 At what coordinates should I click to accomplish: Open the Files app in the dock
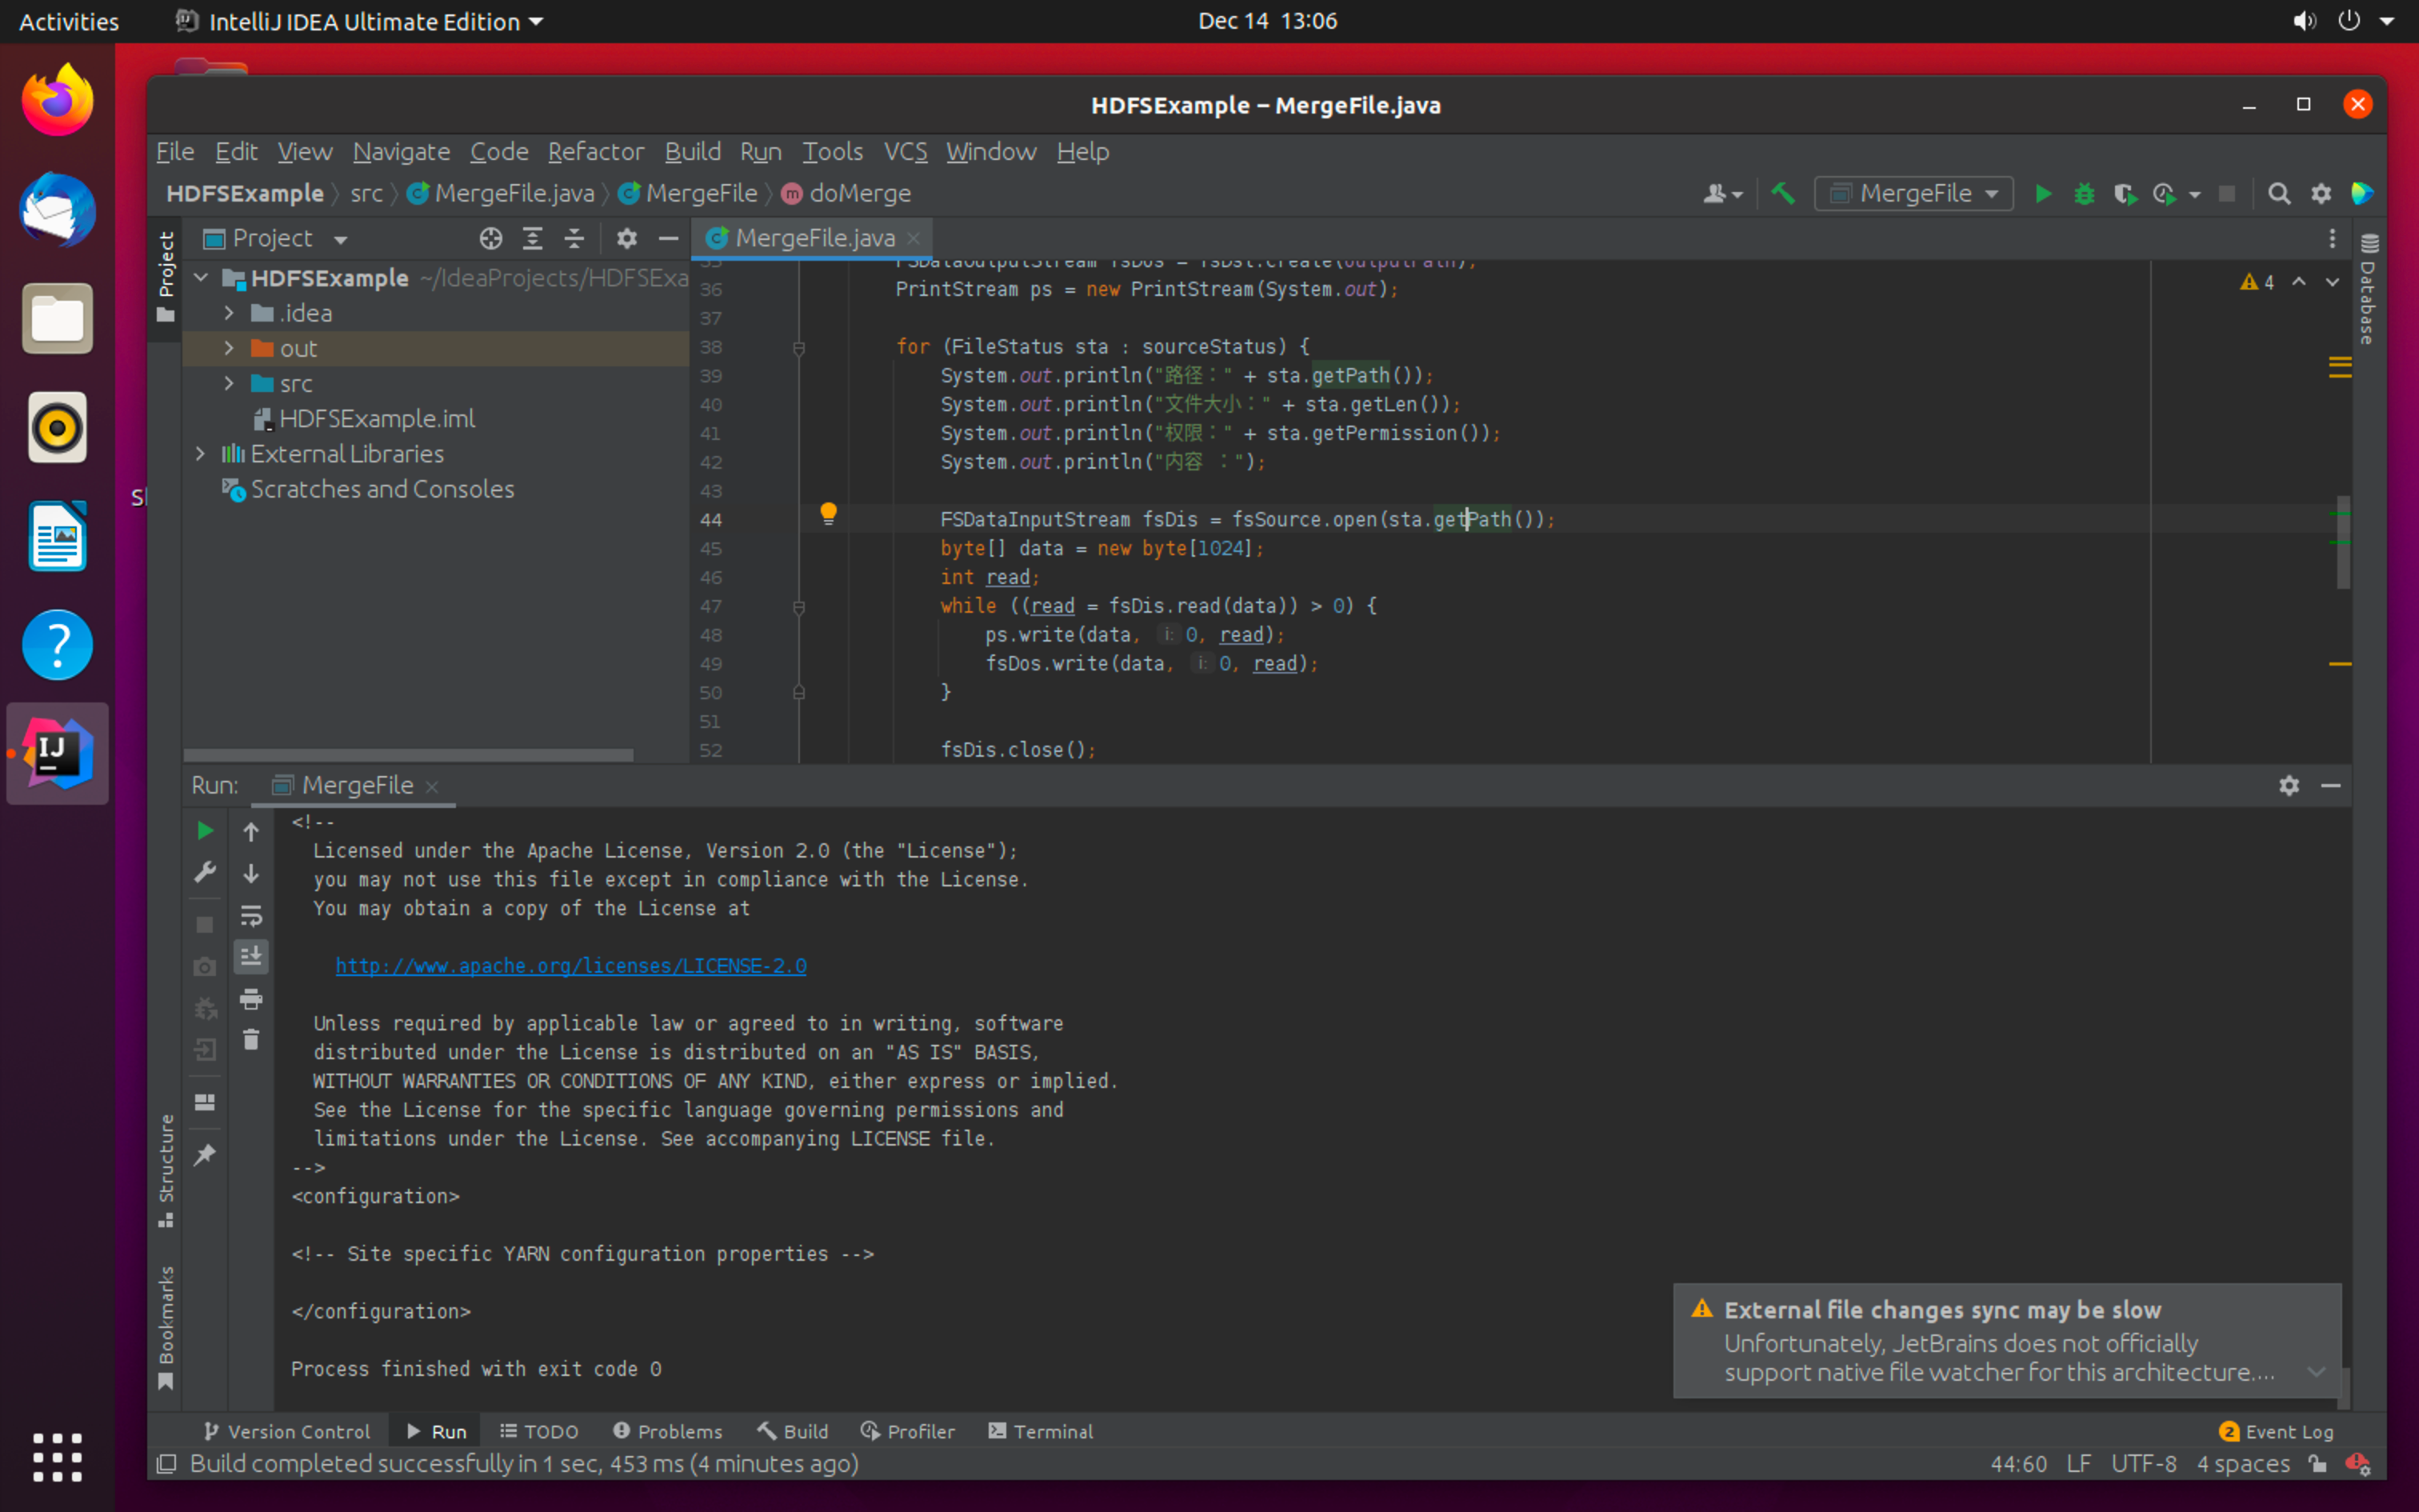[x=57, y=318]
